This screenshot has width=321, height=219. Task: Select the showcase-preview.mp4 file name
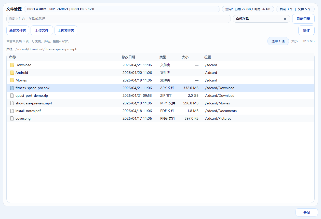34,103
